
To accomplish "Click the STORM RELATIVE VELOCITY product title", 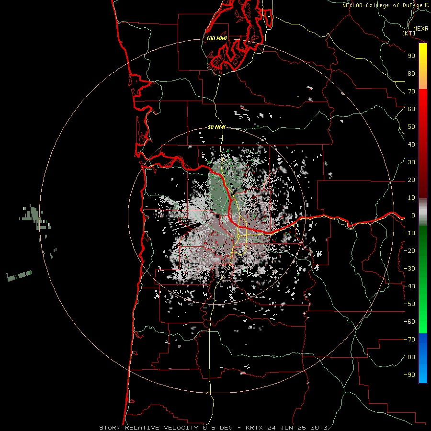I will (x=149, y=428).
